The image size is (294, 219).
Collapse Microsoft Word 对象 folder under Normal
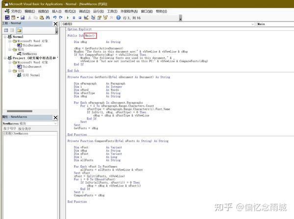[10, 41]
